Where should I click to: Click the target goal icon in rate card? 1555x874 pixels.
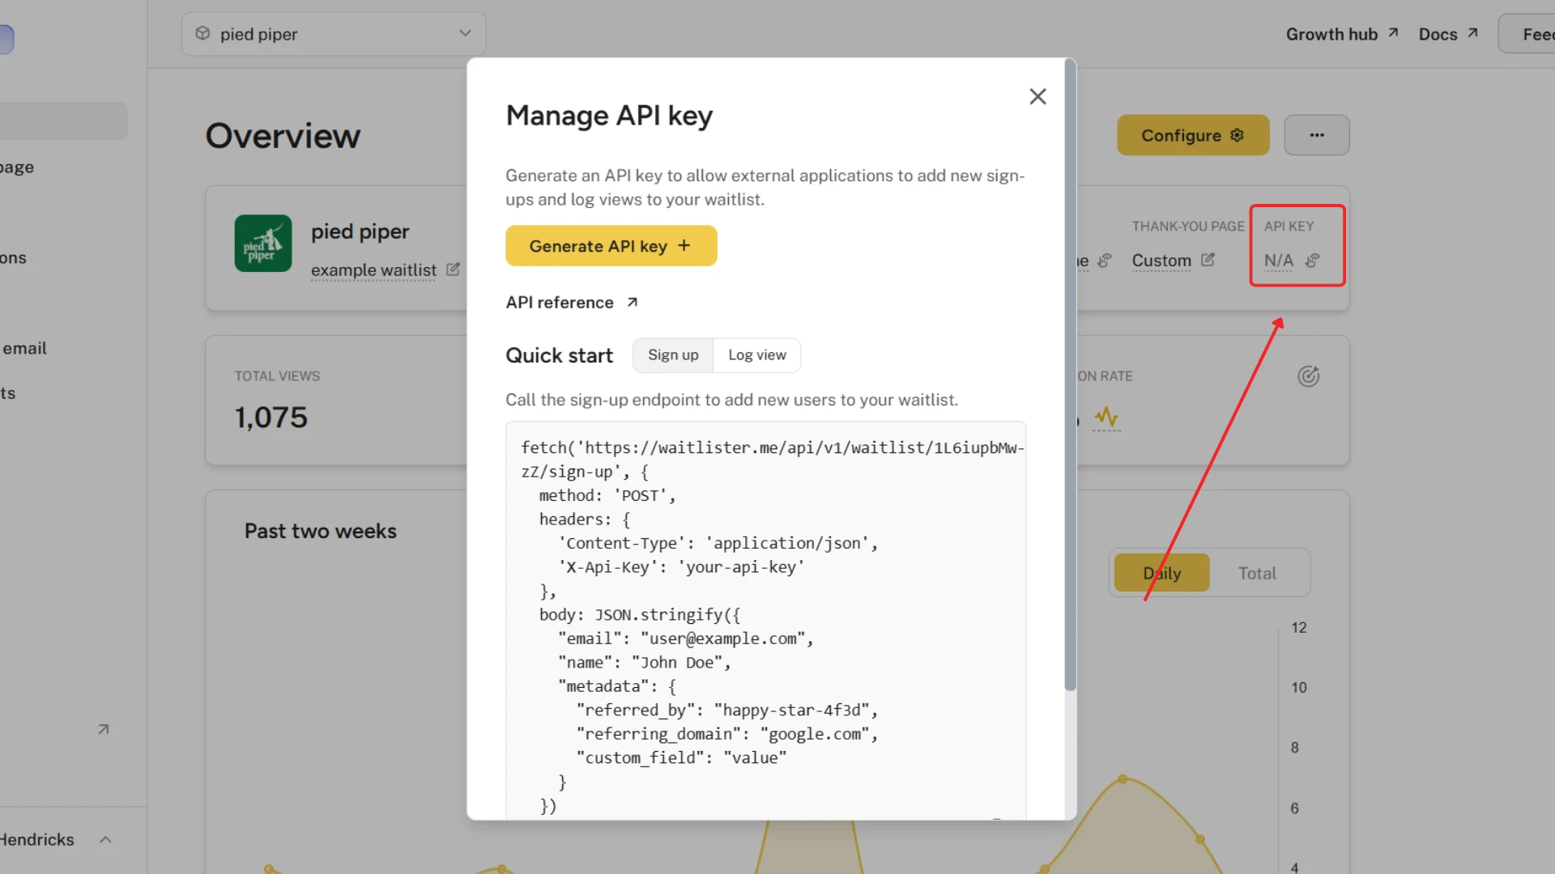pyautogui.click(x=1308, y=376)
